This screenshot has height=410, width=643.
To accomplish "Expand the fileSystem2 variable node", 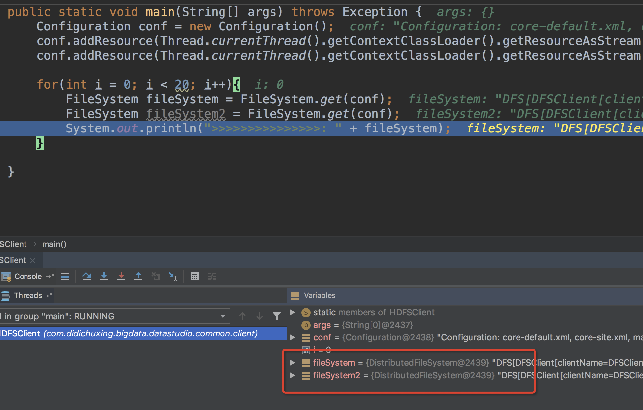I will [293, 375].
